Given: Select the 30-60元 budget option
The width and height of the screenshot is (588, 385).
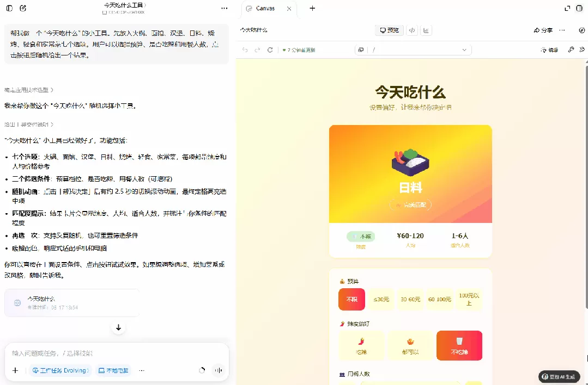Looking at the screenshot, I should (410, 299).
